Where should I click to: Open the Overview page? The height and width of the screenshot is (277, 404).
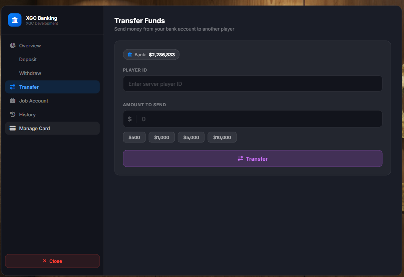[x=52, y=45]
